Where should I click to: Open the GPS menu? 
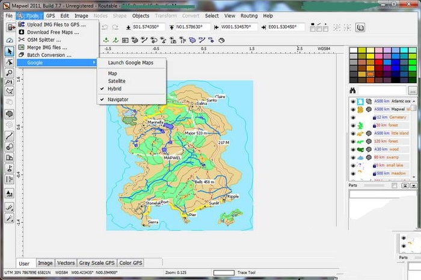pyautogui.click(x=51, y=16)
